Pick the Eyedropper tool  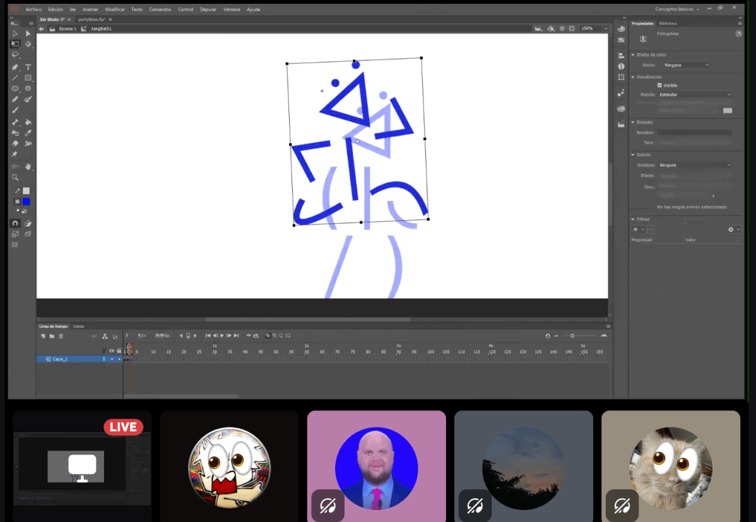click(x=28, y=133)
